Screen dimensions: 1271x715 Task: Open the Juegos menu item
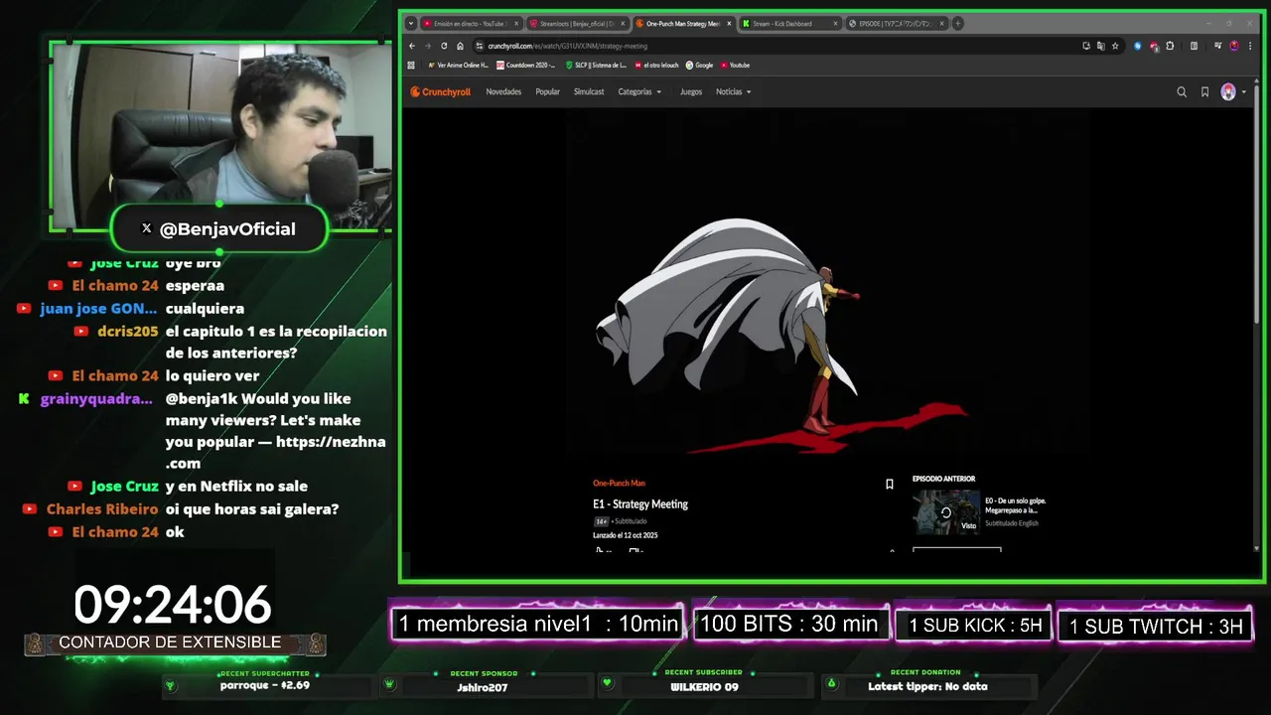[691, 92]
